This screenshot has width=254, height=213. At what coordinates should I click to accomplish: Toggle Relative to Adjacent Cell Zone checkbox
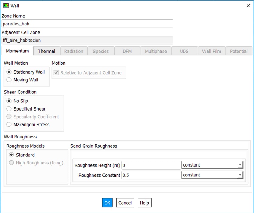tap(56, 73)
